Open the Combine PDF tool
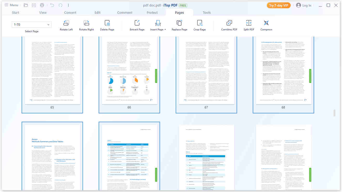 [x=229, y=23]
